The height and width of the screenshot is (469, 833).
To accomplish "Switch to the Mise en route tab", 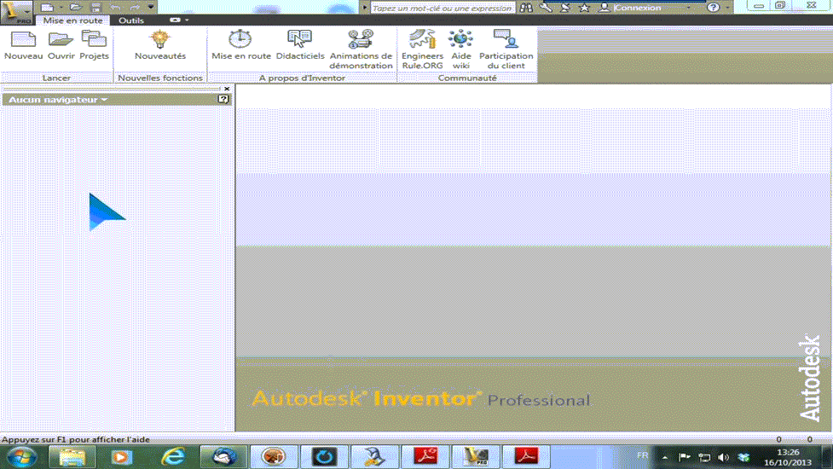I will [72, 20].
